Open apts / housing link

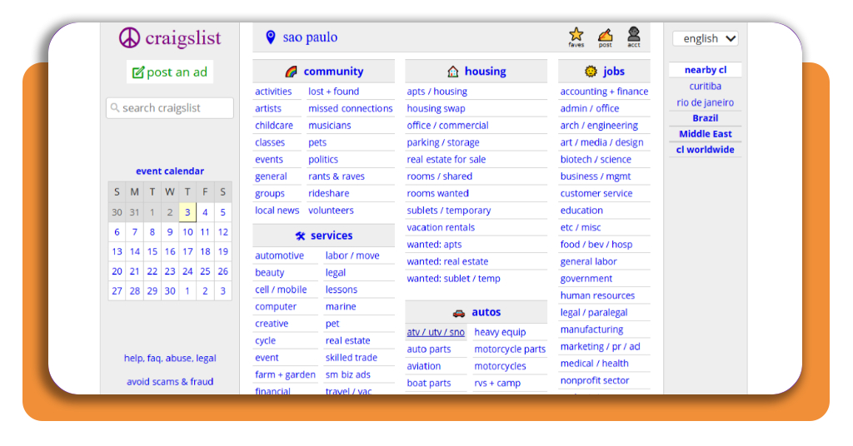(x=436, y=92)
